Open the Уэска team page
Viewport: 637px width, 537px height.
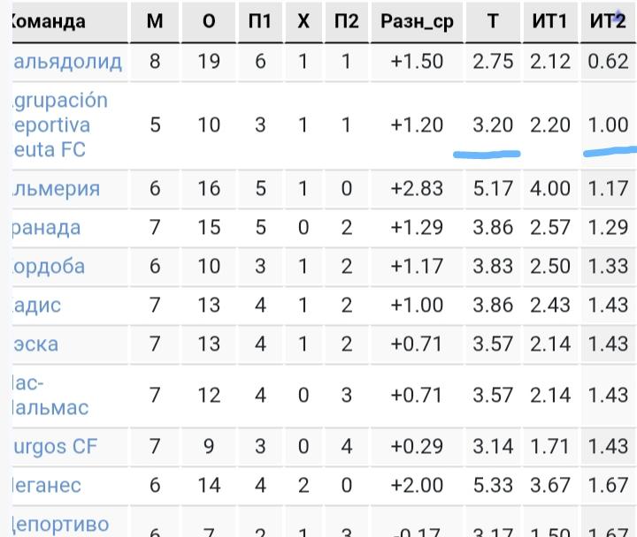coord(35,344)
